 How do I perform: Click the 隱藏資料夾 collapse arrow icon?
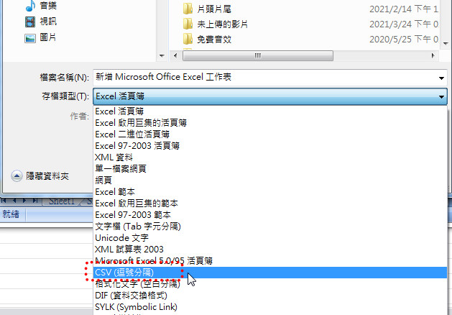pos(17,176)
